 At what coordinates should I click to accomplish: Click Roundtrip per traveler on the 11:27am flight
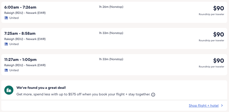click(211, 67)
